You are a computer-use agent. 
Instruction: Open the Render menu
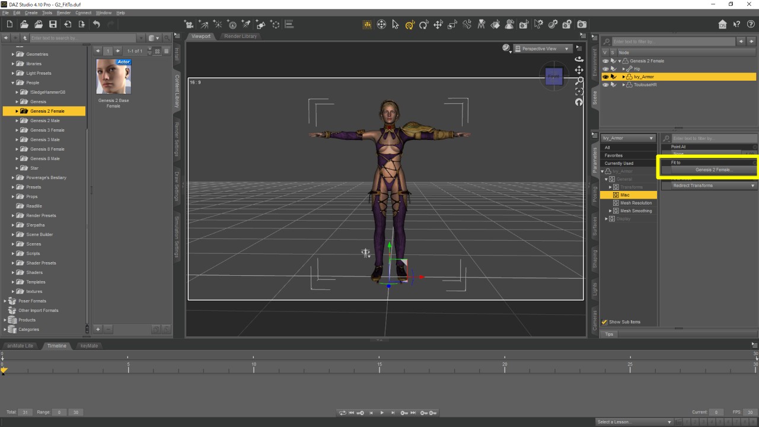point(63,12)
